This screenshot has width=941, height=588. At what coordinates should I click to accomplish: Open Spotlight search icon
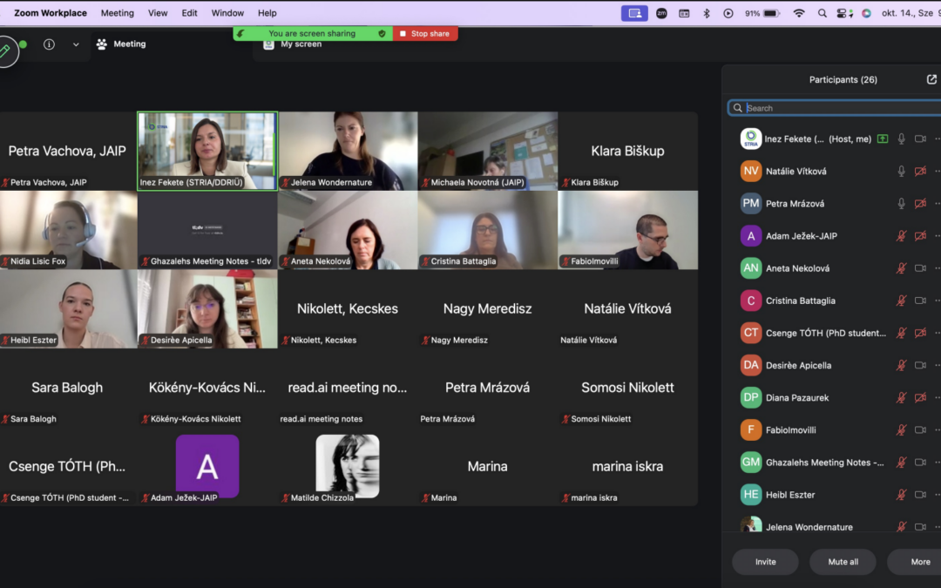click(823, 12)
